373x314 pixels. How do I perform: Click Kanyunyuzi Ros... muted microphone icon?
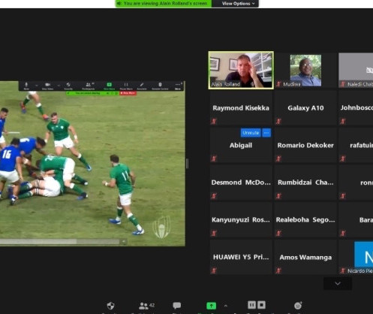(214, 233)
